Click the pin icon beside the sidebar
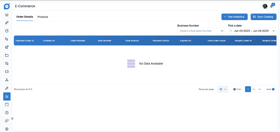Viewport: 280px width, 132px height. click(12, 119)
